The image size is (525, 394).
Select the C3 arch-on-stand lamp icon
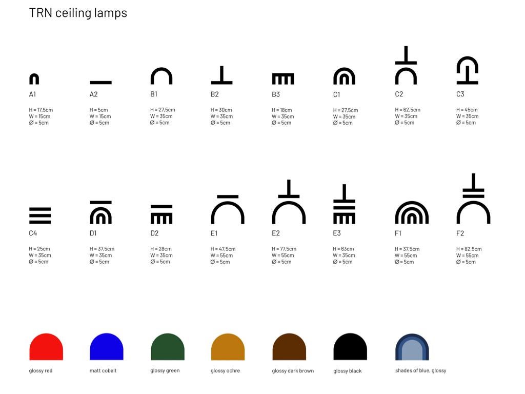click(467, 71)
